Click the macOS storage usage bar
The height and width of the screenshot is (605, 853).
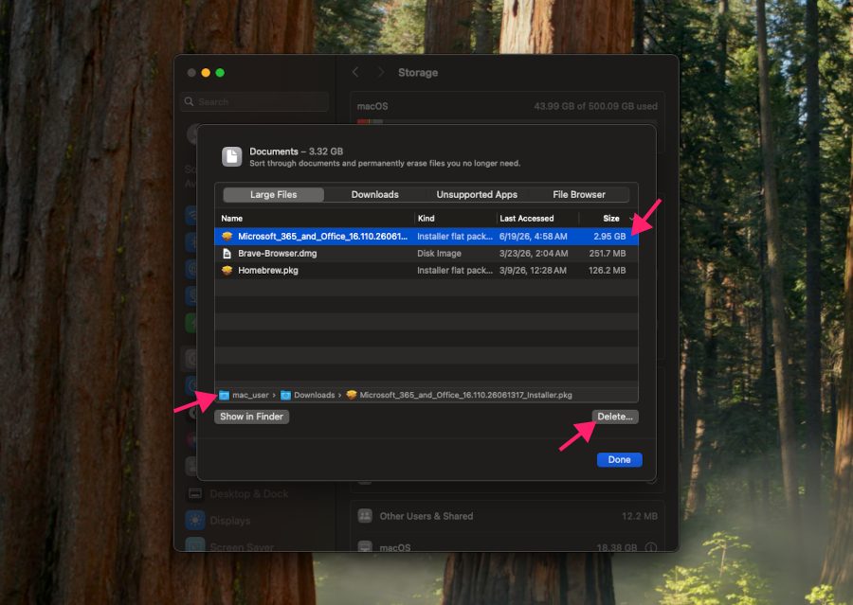click(507, 122)
